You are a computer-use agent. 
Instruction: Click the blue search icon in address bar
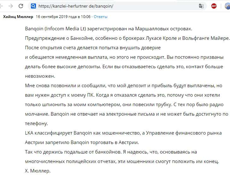coord(33,6)
